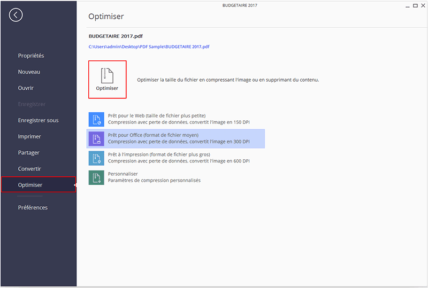Select the Prêt pour Office purple icon
The width and height of the screenshot is (428, 288).
coord(96,139)
